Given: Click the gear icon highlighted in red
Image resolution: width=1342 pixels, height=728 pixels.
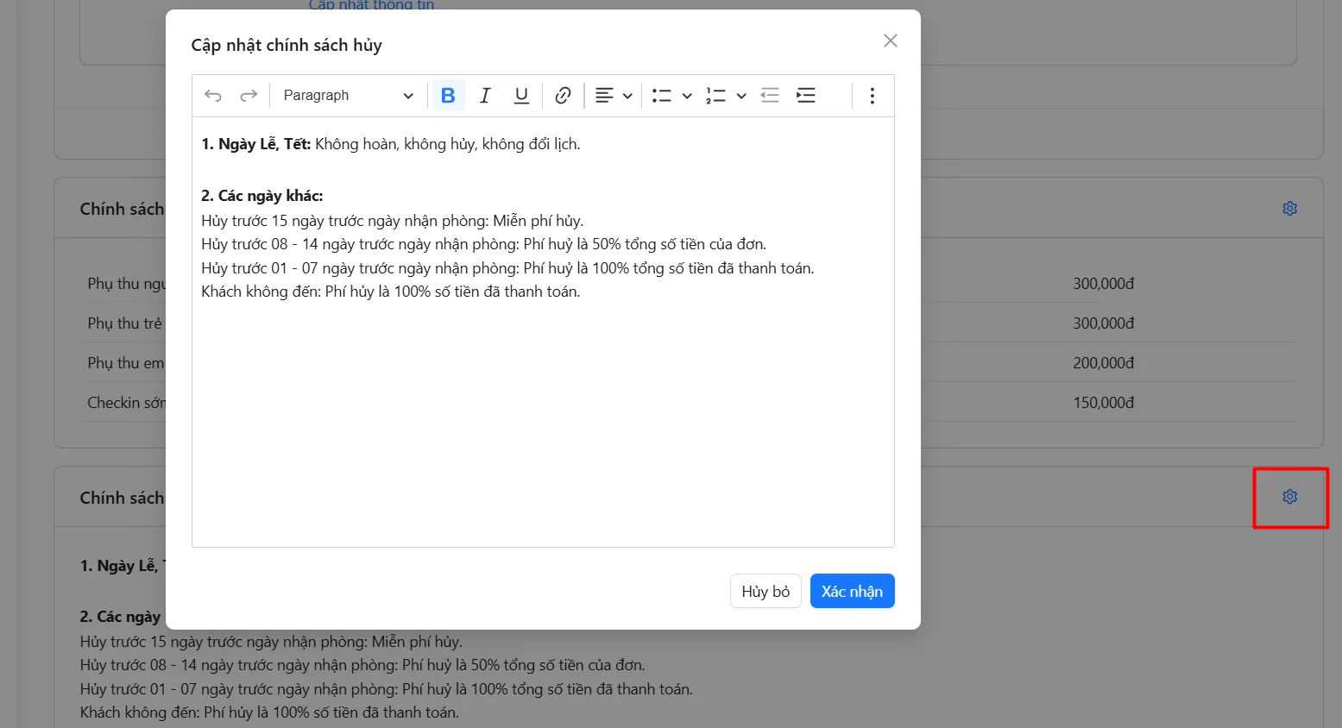Looking at the screenshot, I should (1289, 497).
